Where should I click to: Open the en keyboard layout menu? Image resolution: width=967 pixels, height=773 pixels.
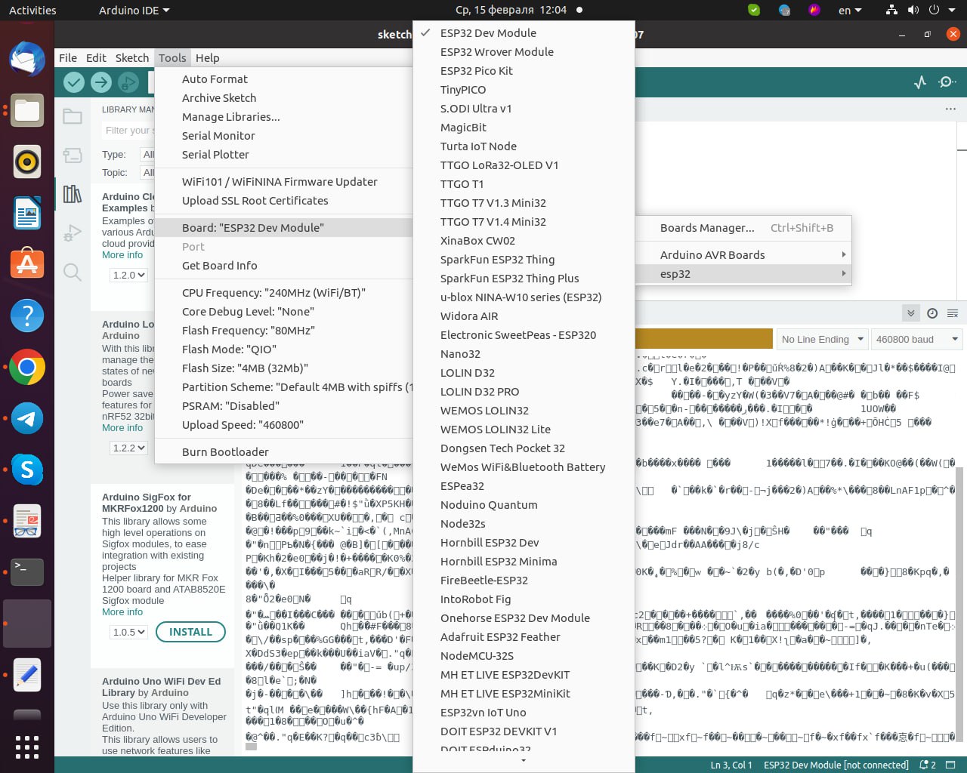tap(850, 10)
